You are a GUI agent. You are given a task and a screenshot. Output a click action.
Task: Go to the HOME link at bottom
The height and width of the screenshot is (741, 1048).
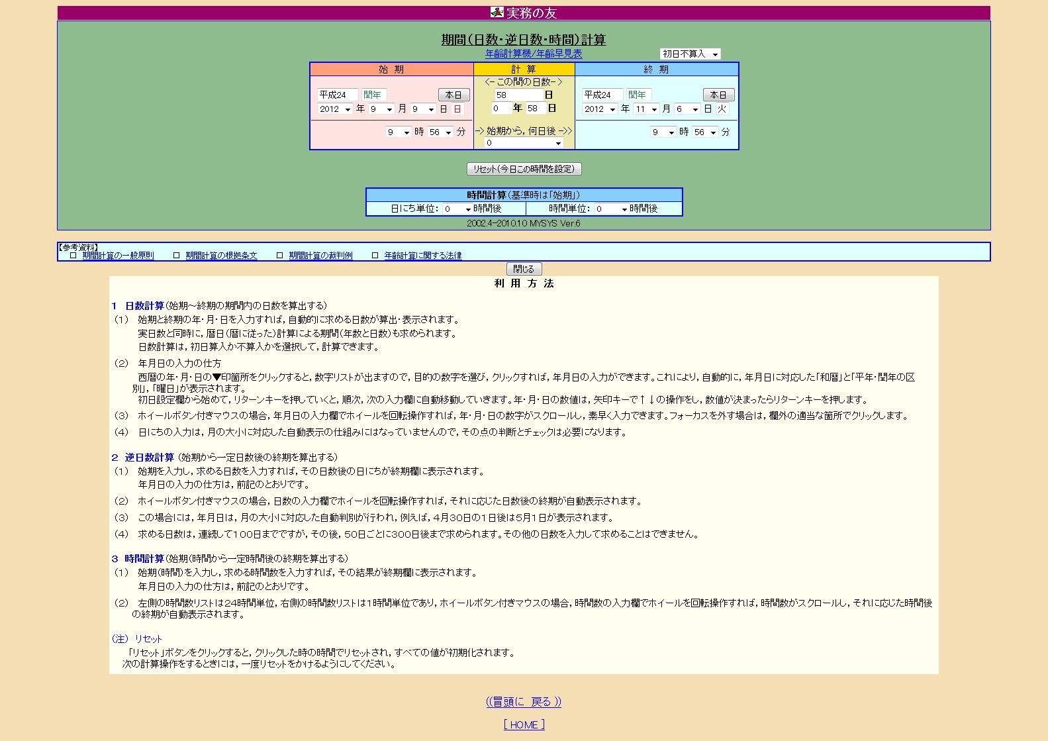(x=524, y=724)
